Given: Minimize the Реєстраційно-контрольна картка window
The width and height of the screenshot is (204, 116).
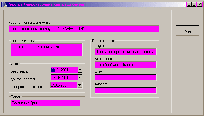Looking at the screenshot, I should coord(189,4).
